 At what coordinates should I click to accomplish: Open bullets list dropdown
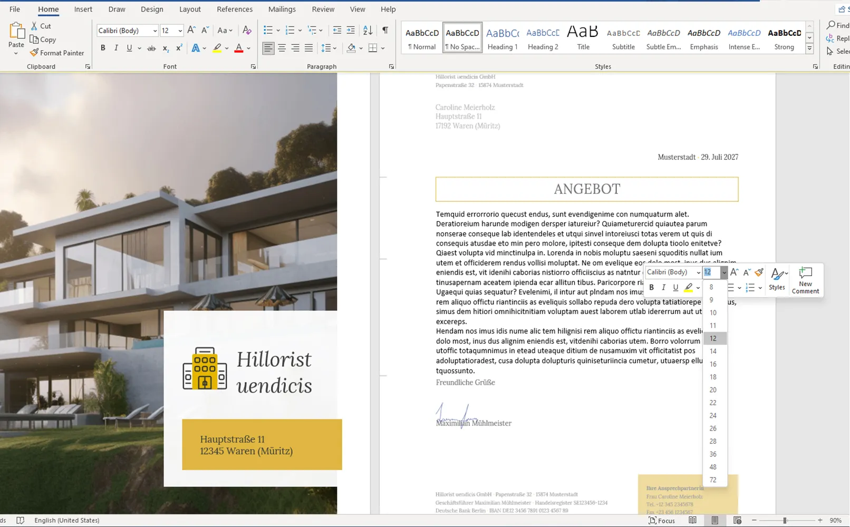[x=278, y=31]
